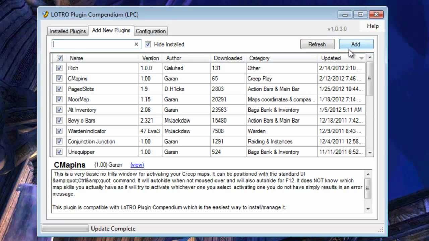The width and height of the screenshot is (429, 241).
Task: Click the LOTRO Plugin Compendium title bar icon
Action: point(45,14)
